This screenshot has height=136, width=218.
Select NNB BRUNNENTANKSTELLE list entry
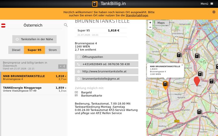[34, 78]
